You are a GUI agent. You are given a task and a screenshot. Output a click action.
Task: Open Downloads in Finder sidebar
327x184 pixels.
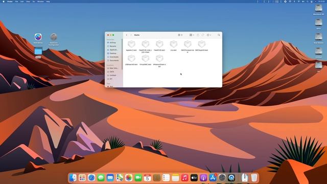(112, 57)
